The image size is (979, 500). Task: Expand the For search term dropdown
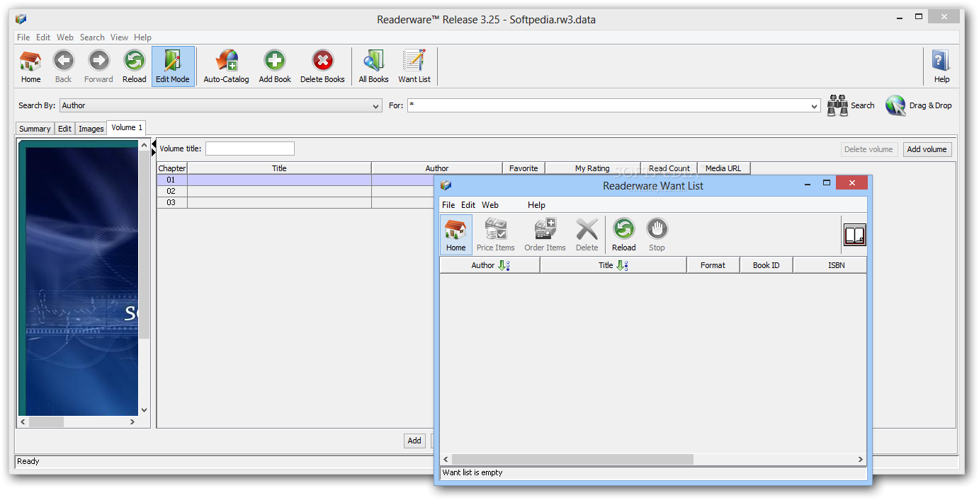click(815, 106)
